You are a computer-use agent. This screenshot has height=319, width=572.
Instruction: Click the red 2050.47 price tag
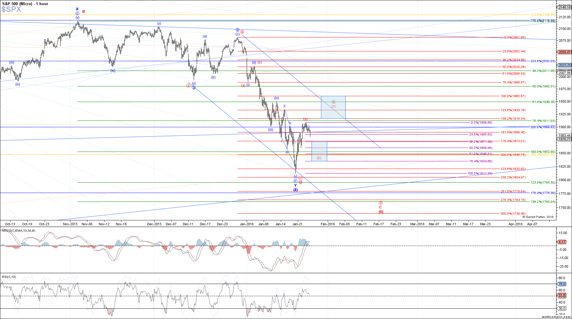pyautogui.click(x=564, y=52)
